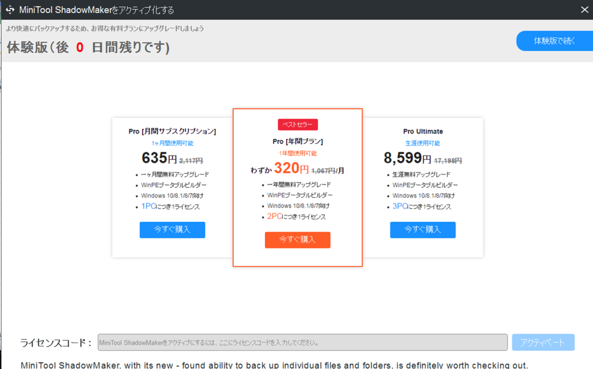Click the Pro Ultimate plan title
Screen dimensions: 593x369
[423, 131]
